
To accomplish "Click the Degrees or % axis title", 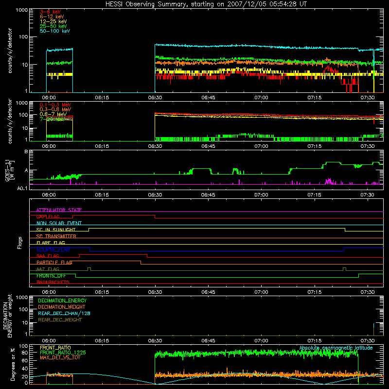I will pos(13,364).
